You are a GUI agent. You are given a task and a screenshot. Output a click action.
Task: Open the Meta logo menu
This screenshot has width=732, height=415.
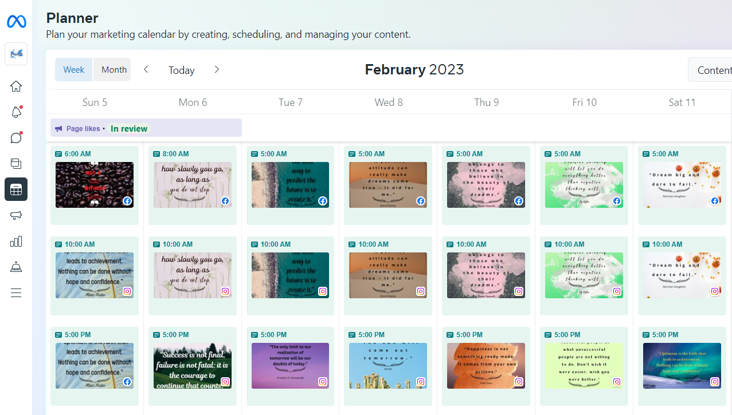(x=16, y=22)
